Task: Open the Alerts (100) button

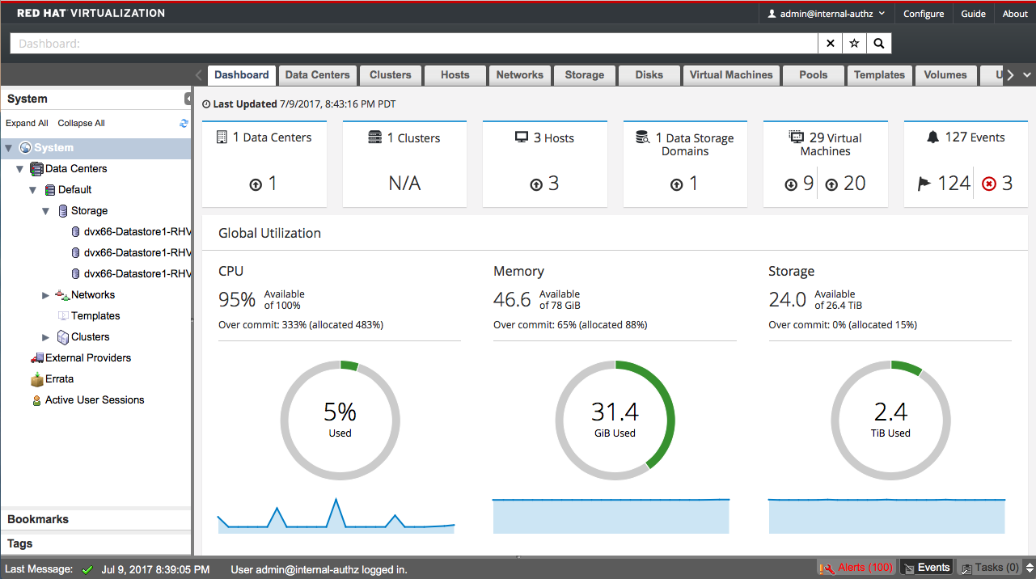Action: pyautogui.click(x=856, y=568)
